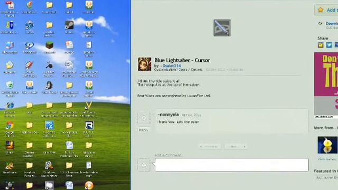Screen dimensions: 338x190
Task: Go to the Previous comments page
Action: tap(210, 147)
